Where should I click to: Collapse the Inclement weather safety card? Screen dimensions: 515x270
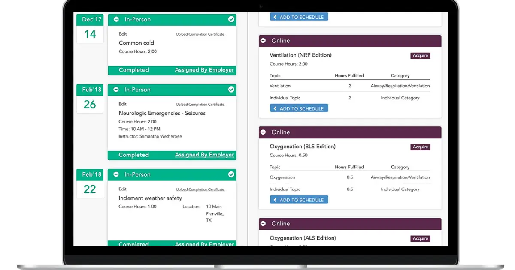pyautogui.click(x=116, y=174)
